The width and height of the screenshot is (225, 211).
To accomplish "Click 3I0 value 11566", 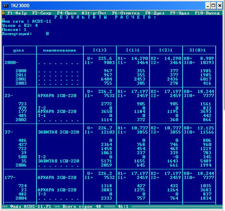I will pos(207,132).
